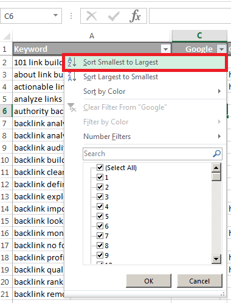Click the formula bar Cancel X icon

point(91,16)
